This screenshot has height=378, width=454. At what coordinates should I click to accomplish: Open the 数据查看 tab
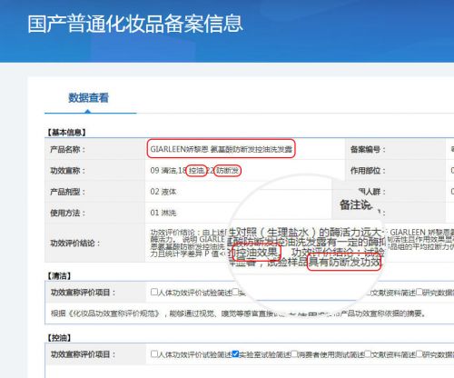pos(88,98)
